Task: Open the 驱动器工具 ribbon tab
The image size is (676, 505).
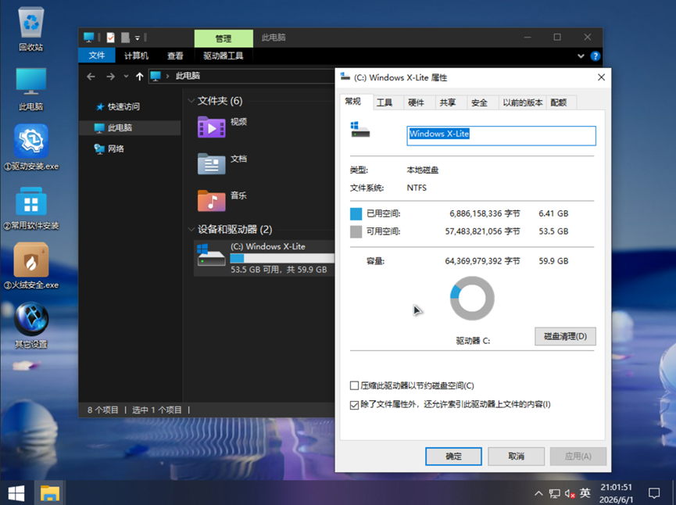Action: coord(224,56)
